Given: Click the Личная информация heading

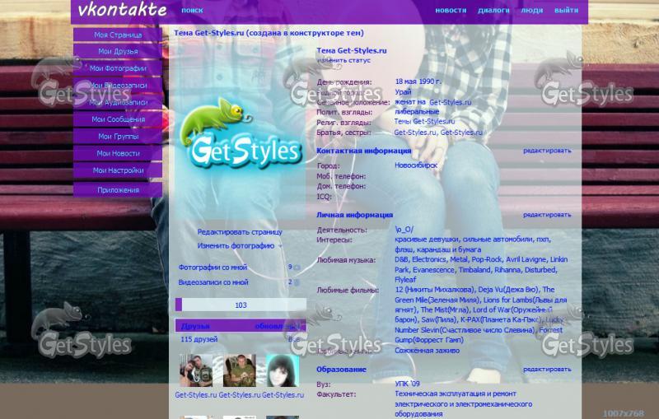Looking at the screenshot, I should coord(354,215).
